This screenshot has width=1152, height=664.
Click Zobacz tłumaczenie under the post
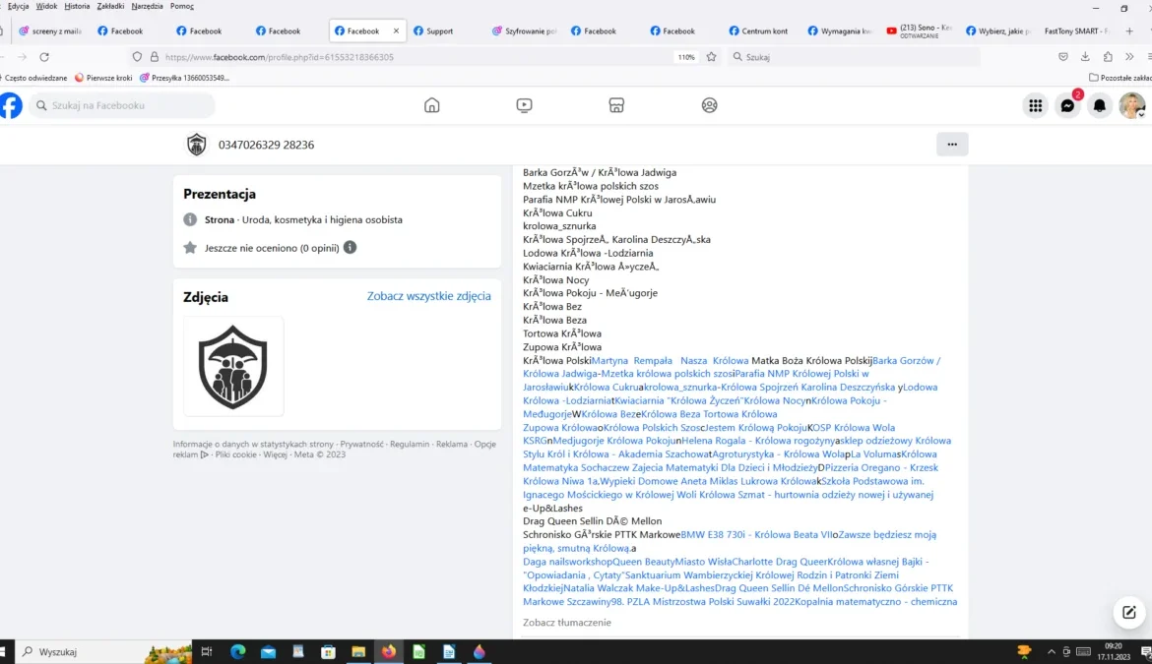point(567,623)
